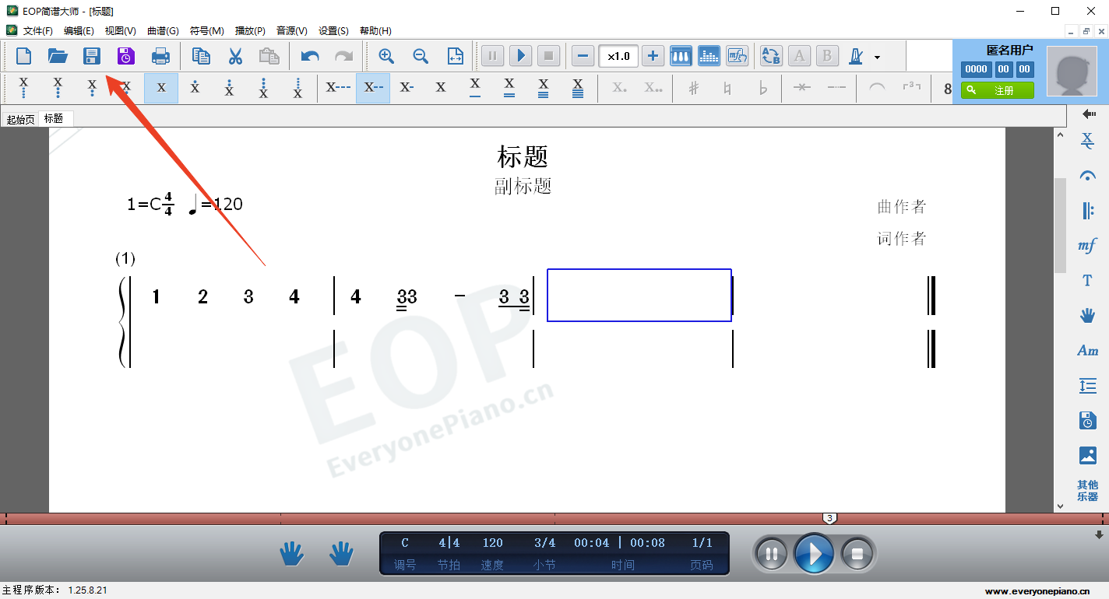Select the half note X- duration

[x=407, y=88]
